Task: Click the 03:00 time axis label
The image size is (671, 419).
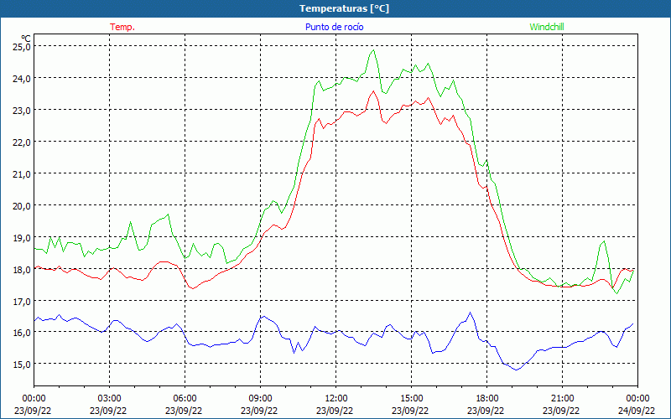Action: 109,399
